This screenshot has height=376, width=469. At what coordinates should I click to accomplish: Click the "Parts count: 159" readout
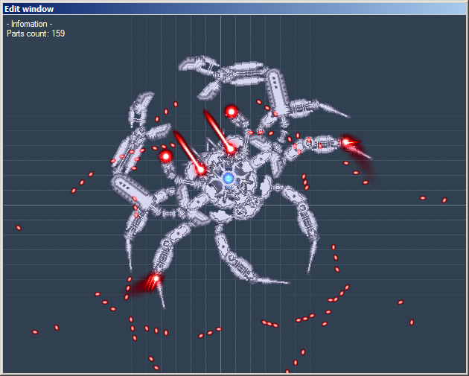click(x=36, y=34)
